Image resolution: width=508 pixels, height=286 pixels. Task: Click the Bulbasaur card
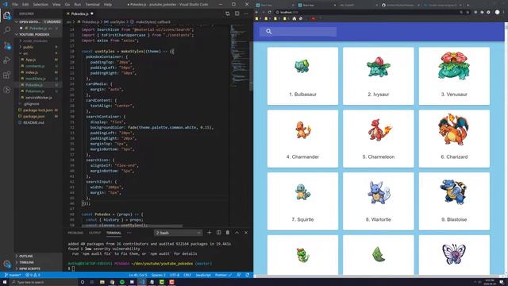click(x=302, y=76)
